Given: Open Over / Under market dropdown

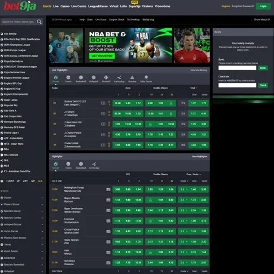Looking at the screenshot, I should click(x=194, y=175).
